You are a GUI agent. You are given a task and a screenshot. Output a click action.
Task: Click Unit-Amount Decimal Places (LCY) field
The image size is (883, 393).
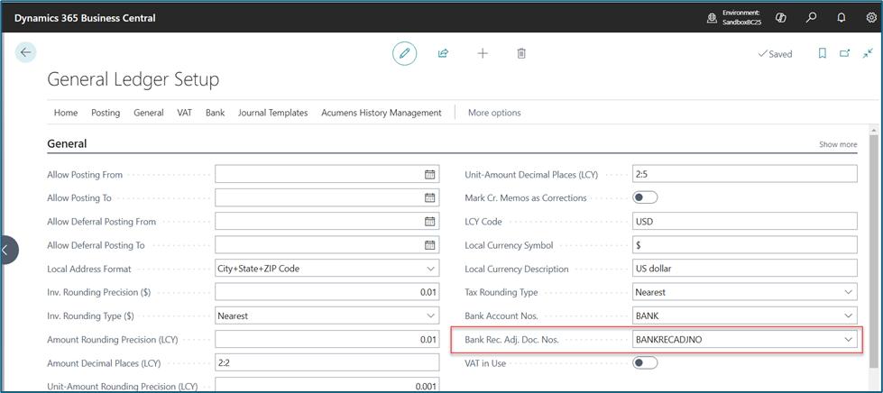(745, 175)
